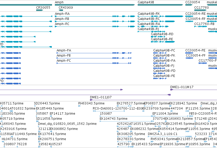Click the EK276527.5prime EST label
217x148 pixels.
pyautogui.click(x=131, y=103)
